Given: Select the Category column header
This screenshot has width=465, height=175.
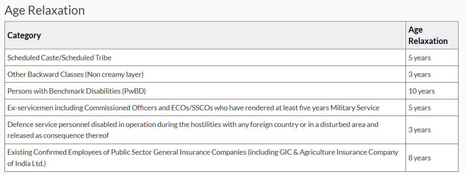Looking at the screenshot, I should pos(24,35).
